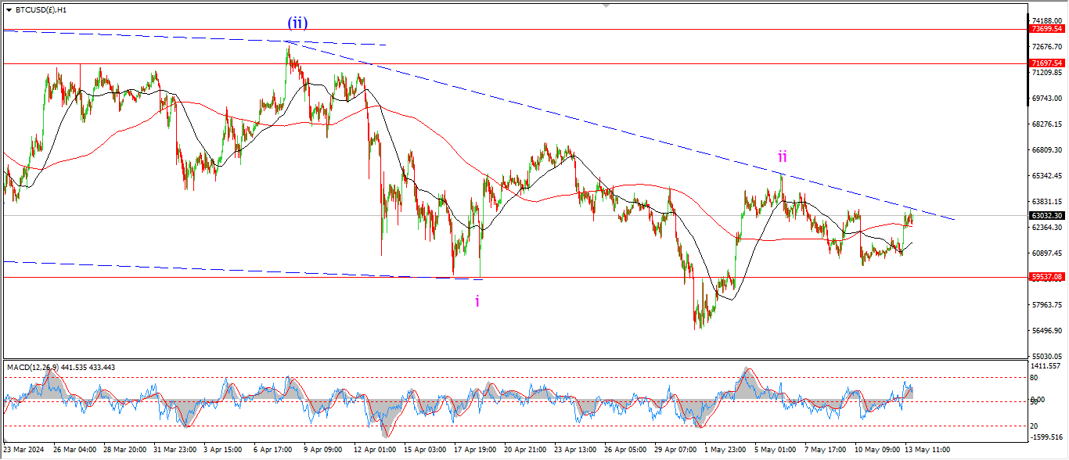This screenshot has width=1069, height=460.
Task: Click the 73699.54 red price tag
Action: (1046, 29)
